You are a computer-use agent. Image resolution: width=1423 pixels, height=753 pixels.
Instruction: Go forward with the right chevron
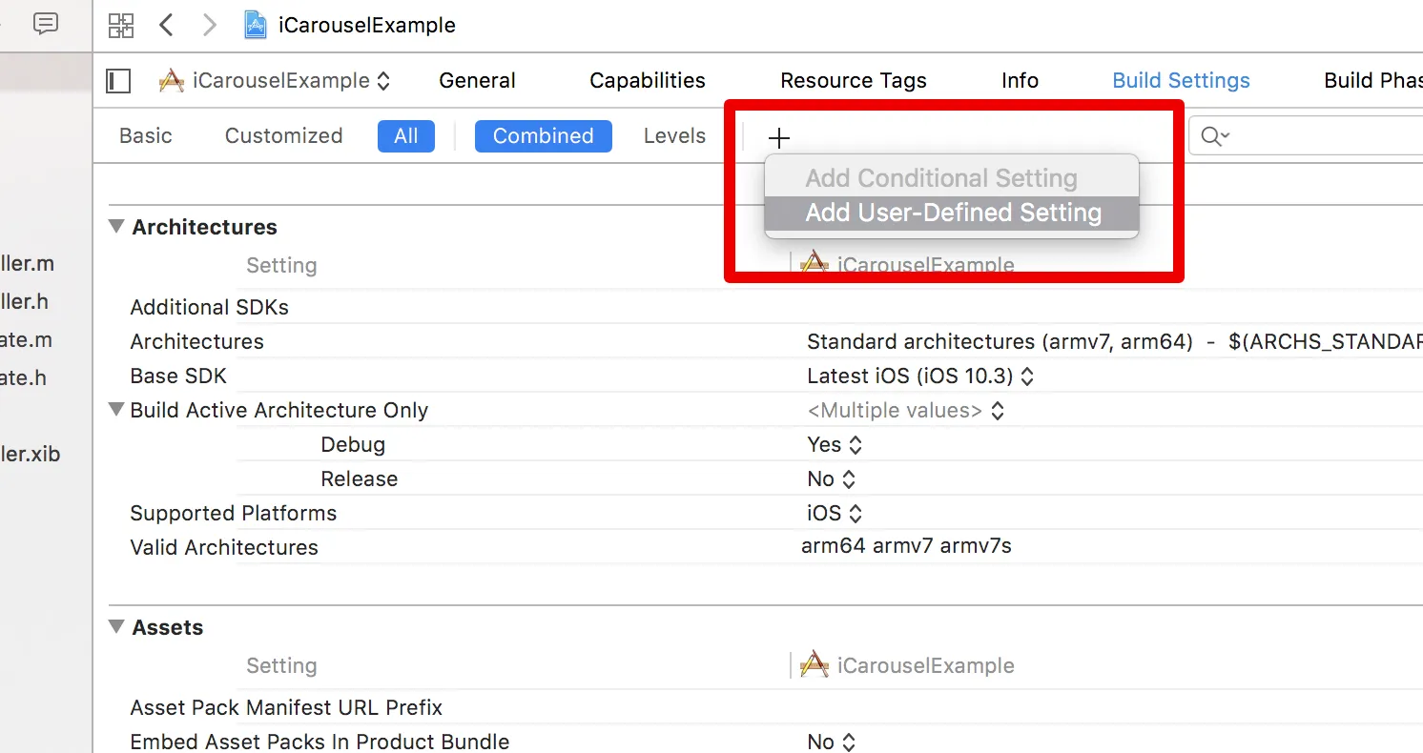(209, 26)
